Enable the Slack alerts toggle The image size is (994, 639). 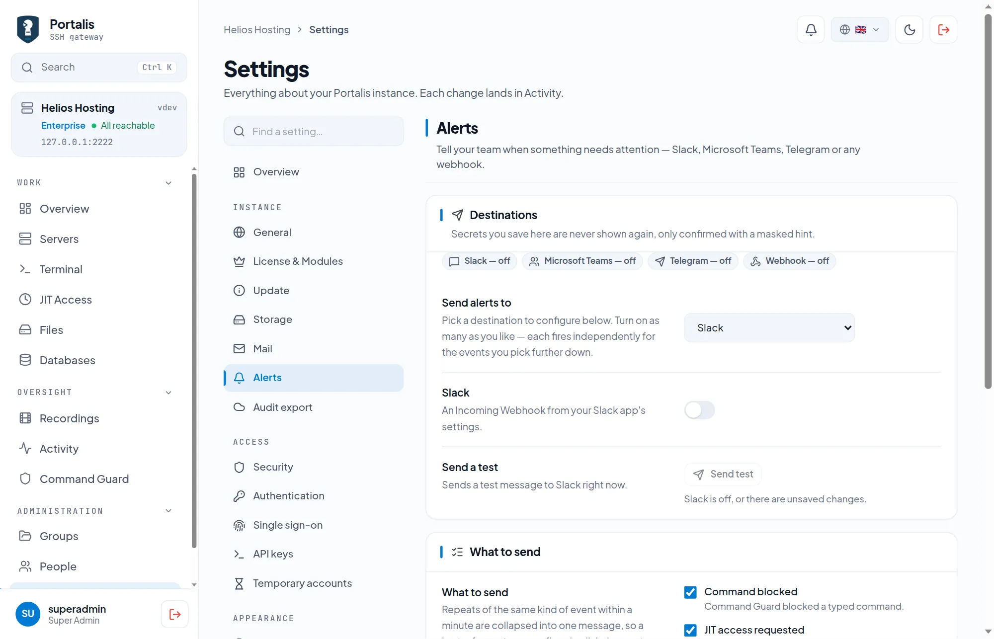699,410
